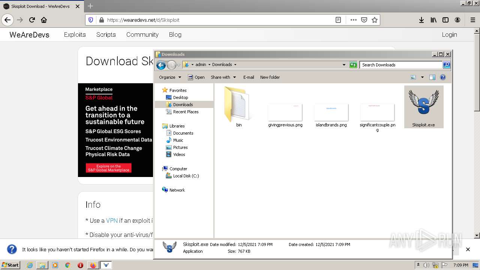
Task: Show site security lock information
Action: [x=101, y=20]
